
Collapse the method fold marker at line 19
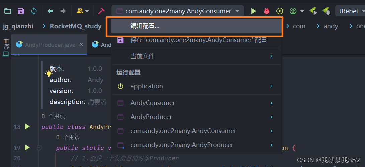point(39,148)
